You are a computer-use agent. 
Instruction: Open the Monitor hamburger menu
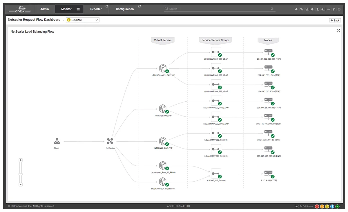coord(78,9)
